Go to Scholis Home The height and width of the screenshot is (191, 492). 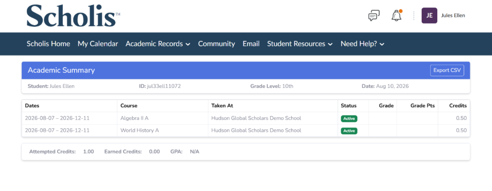tap(48, 44)
